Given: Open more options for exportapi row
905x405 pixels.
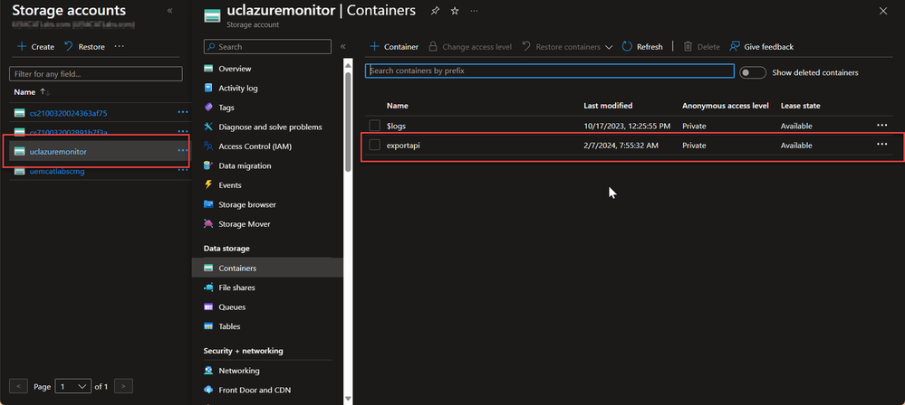Looking at the screenshot, I should point(881,145).
